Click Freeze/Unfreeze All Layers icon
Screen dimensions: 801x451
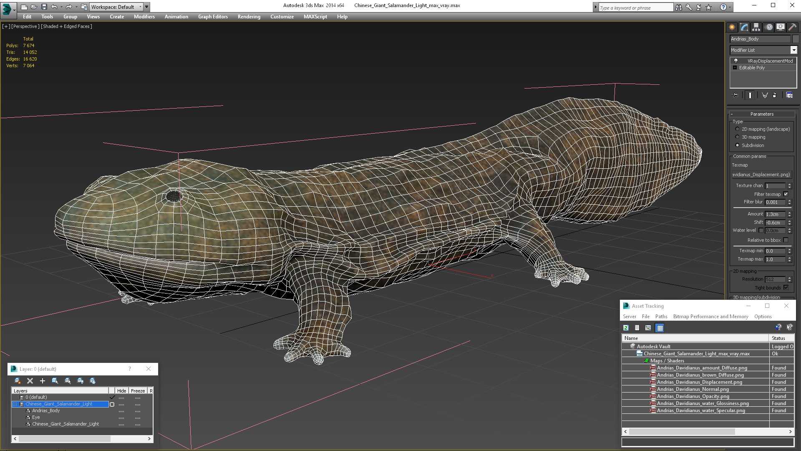(93, 381)
